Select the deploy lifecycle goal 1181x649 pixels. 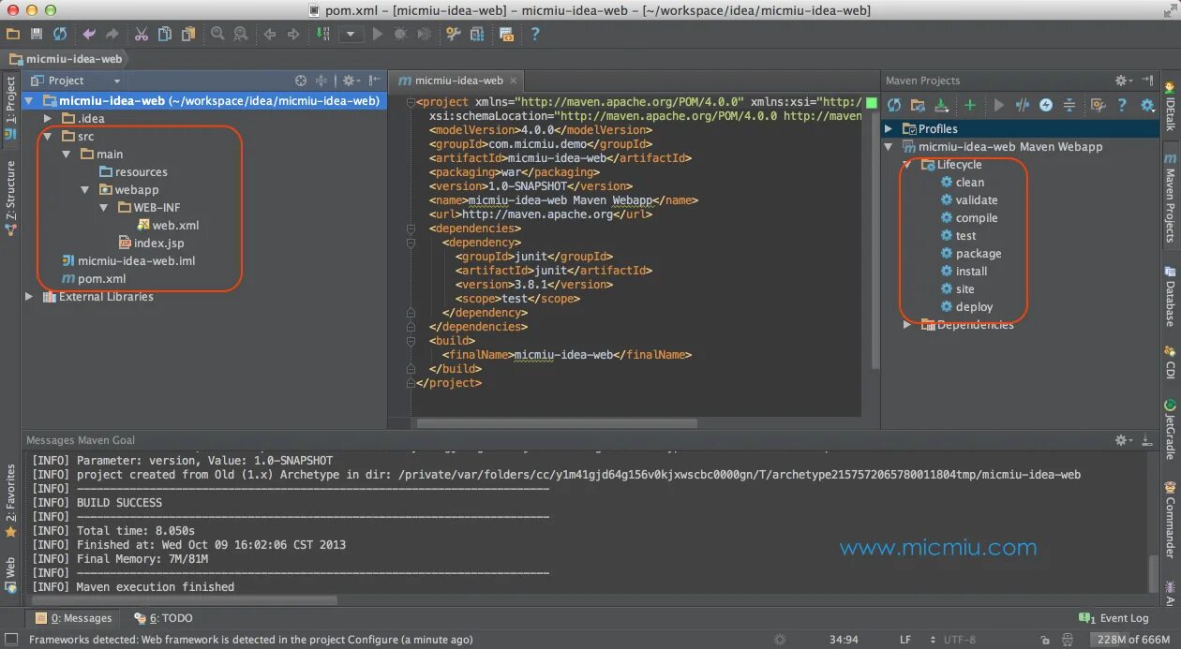[x=967, y=307]
